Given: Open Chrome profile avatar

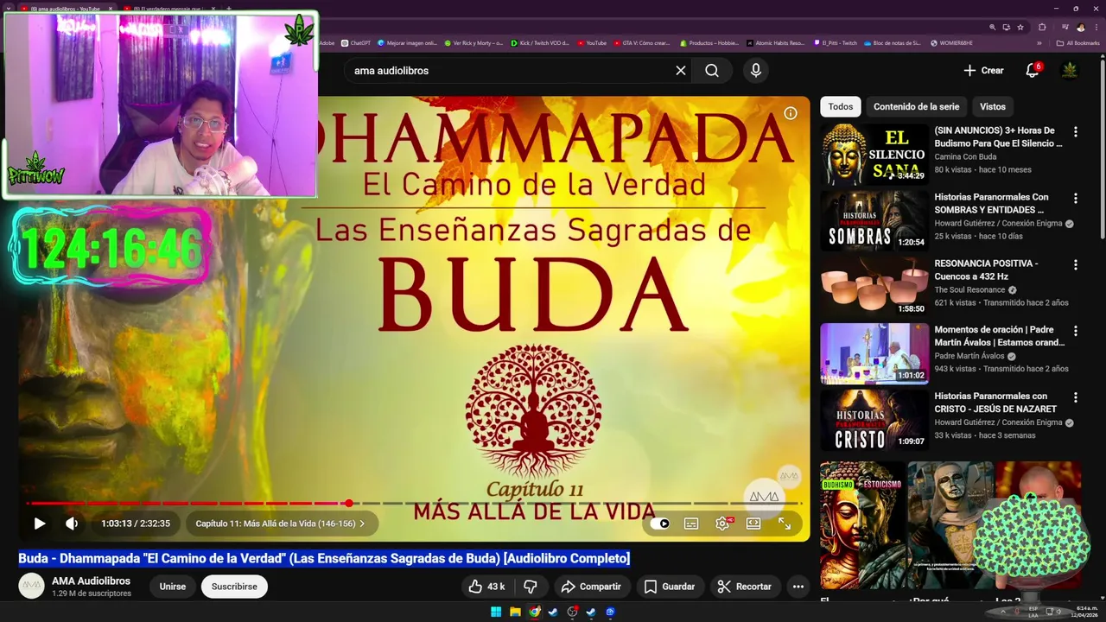Looking at the screenshot, I should (x=1080, y=28).
